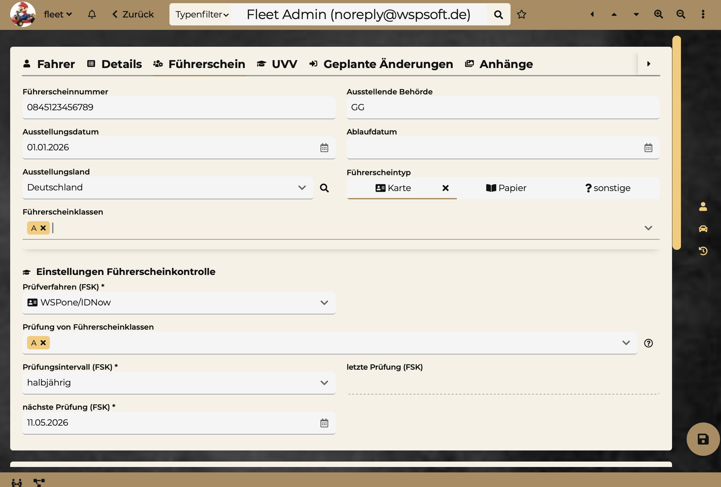Select Karte license type
The height and width of the screenshot is (487, 721).
pos(393,188)
